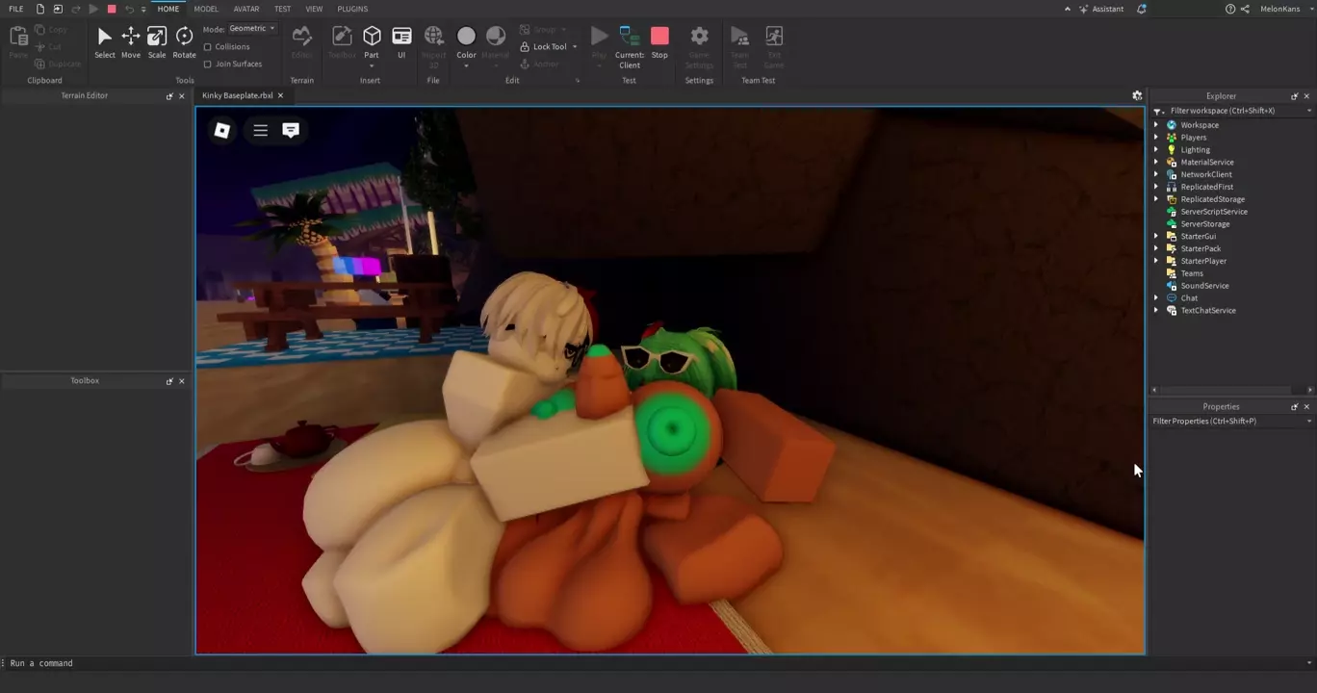
Task: Click the notifications bell icon
Action: 1142,9
